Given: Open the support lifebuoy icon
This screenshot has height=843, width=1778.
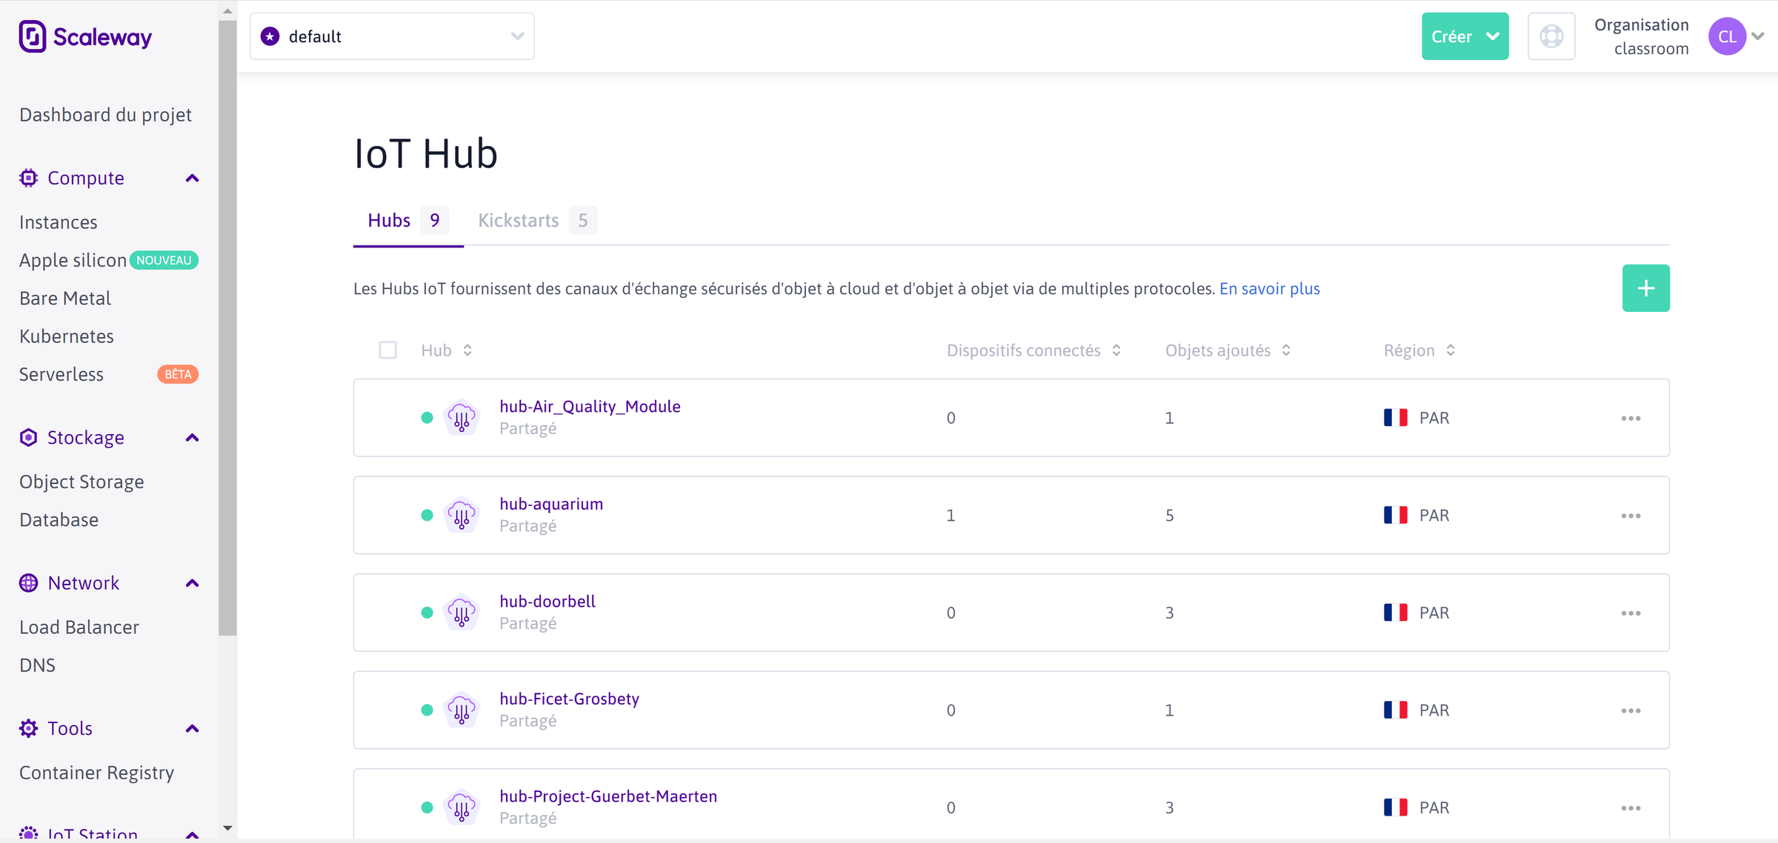Looking at the screenshot, I should tap(1551, 36).
